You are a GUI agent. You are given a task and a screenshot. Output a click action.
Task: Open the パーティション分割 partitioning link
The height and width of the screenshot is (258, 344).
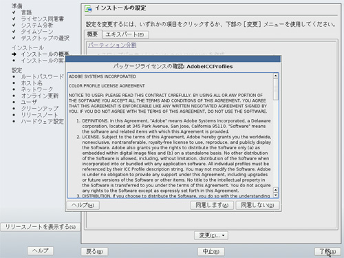pos(112,45)
